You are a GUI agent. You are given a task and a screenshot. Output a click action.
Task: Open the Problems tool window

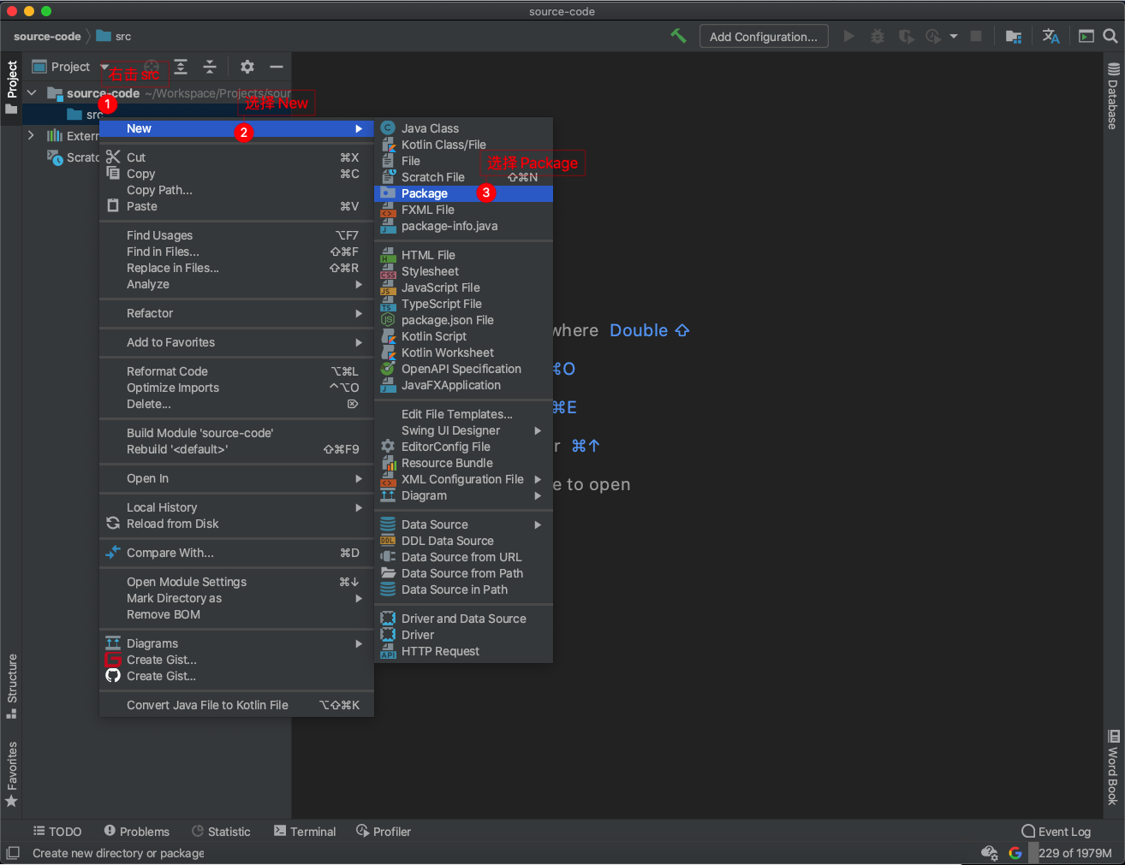point(137,832)
